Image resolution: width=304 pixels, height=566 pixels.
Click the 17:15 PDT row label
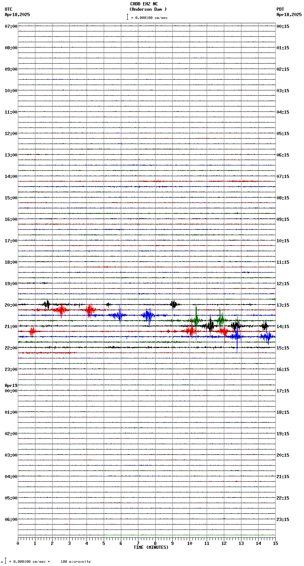click(283, 391)
